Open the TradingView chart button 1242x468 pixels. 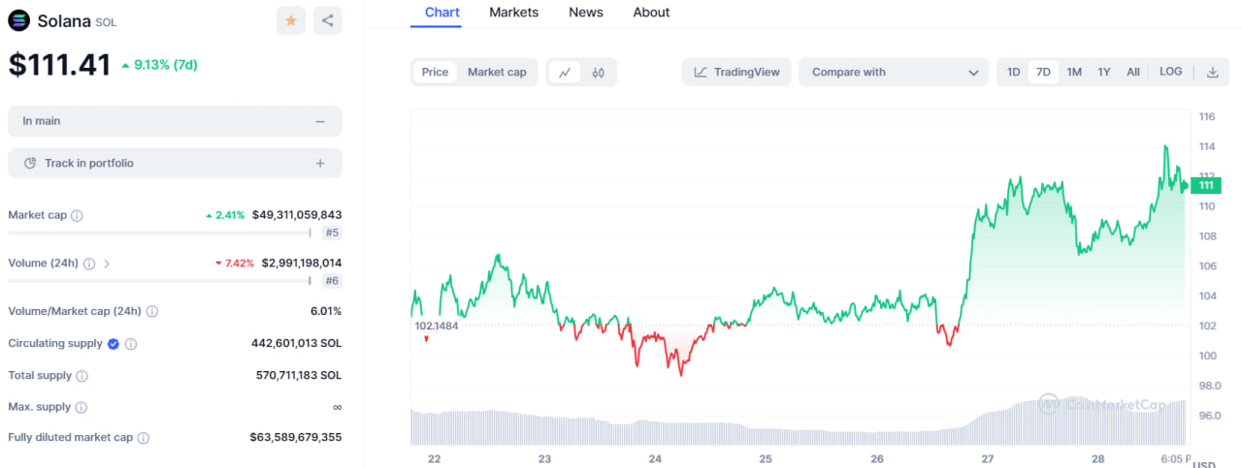[x=736, y=73]
